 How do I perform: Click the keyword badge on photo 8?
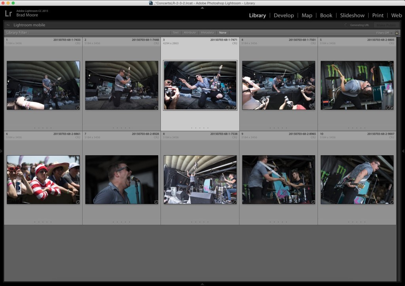click(x=235, y=201)
